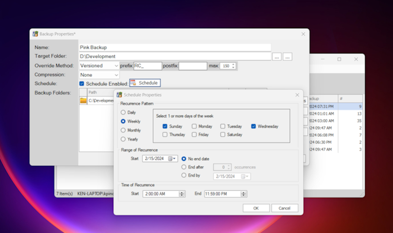Click the spinner arrows on Start time field
The height and width of the screenshot is (233, 393).
pyautogui.click(x=182, y=194)
